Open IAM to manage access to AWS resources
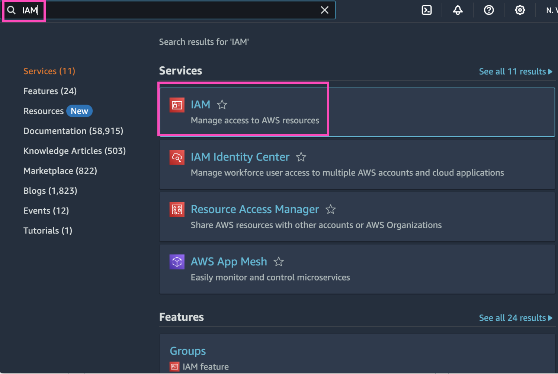Image resolution: width=558 pixels, height=374 pixels. tap(201, 105)
